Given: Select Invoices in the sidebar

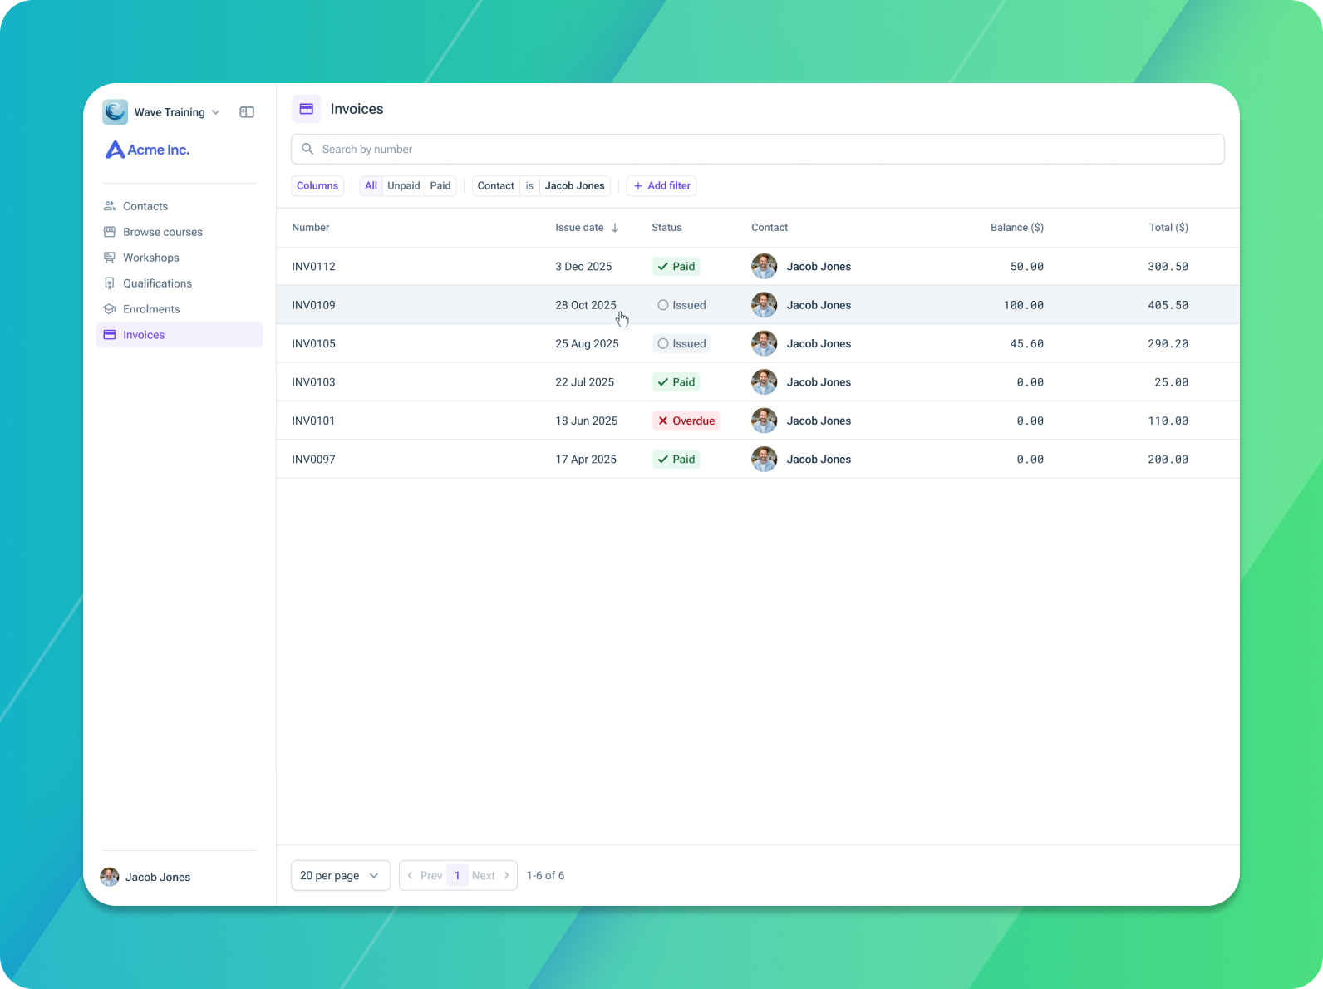Looking at the screenshot, I should pyautogui.click(x=180, y=335).
